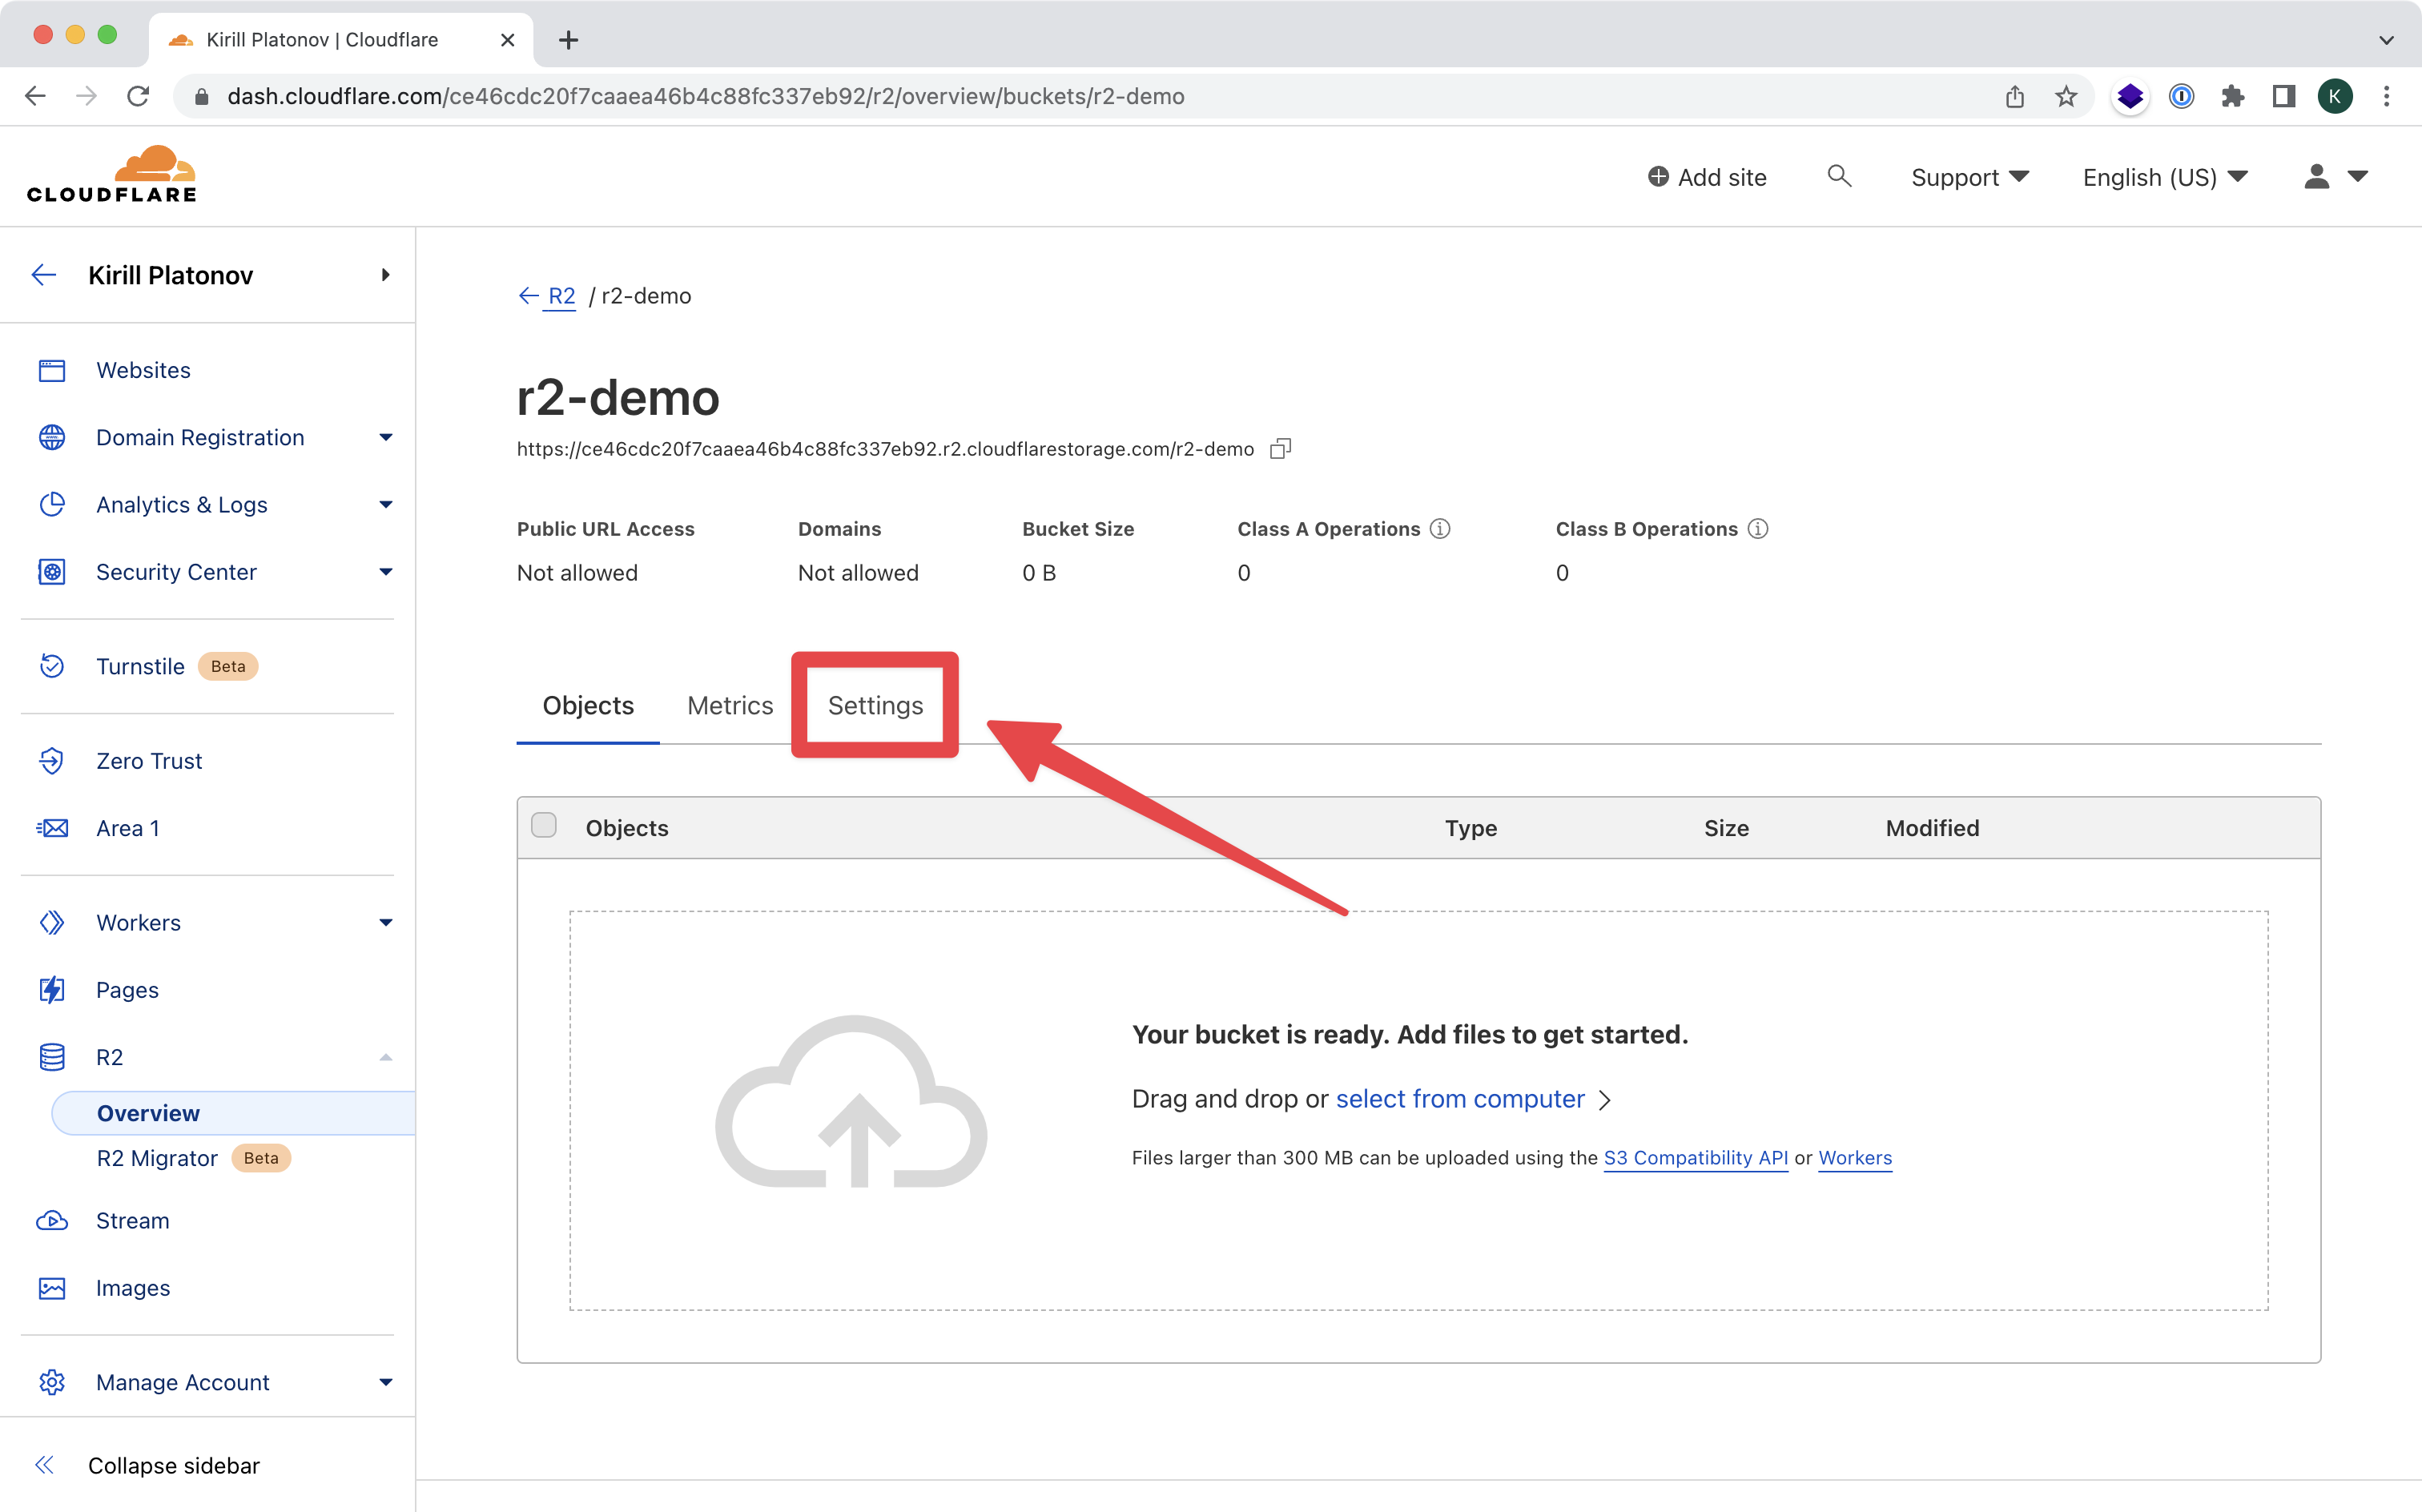2422x1512 pixels.
Task: Click the Area 1 envelope icon
Action: [x=52, y=828]
